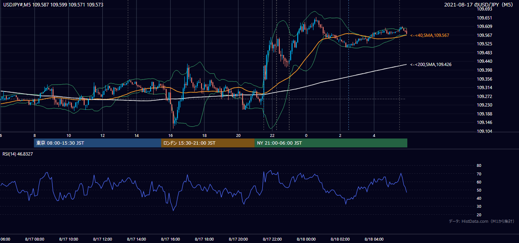
Task: Click the 8/17 20:00 date label
Action: click(x=238, y=239)
